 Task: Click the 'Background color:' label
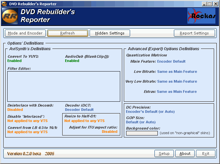143,128
